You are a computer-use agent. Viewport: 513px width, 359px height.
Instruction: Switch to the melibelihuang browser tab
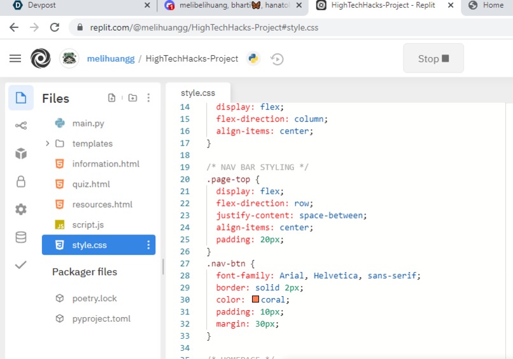point(234,5)
